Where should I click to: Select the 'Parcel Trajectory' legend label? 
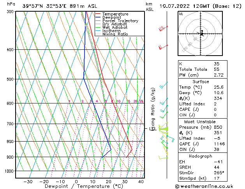tap(120, 21)
